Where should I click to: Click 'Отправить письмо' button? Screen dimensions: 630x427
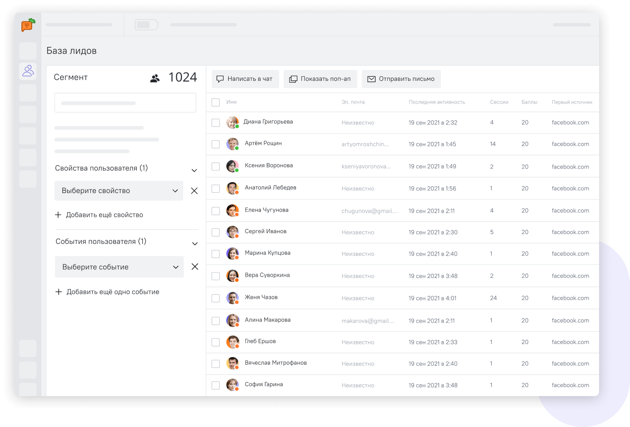click(x=401, y=79)
